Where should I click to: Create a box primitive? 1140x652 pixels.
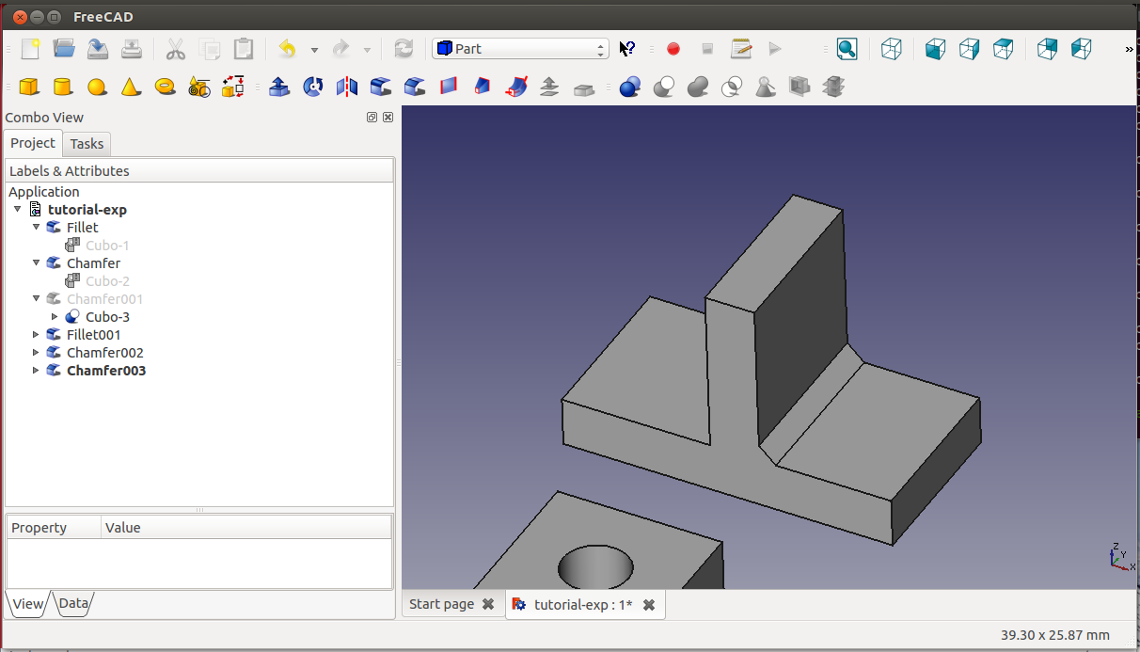point(29,87)
